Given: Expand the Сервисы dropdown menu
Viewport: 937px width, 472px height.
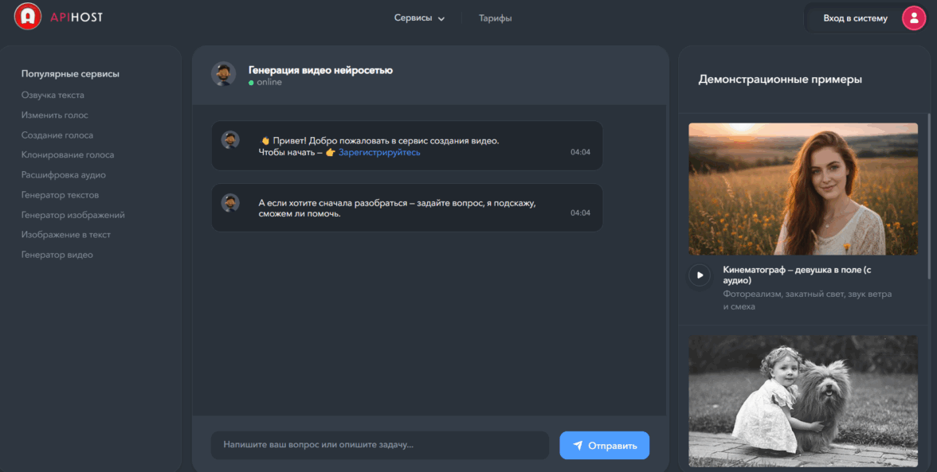Looking at the screenshot, I should point(419,18).
